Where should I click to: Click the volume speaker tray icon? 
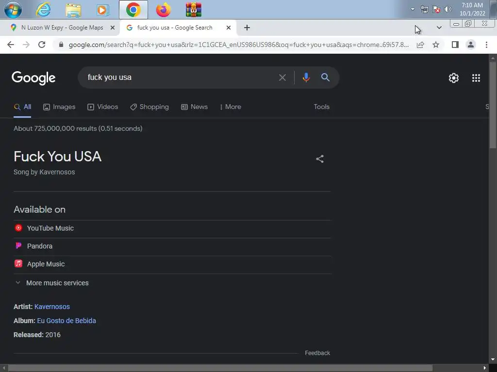tap(448, 9)
